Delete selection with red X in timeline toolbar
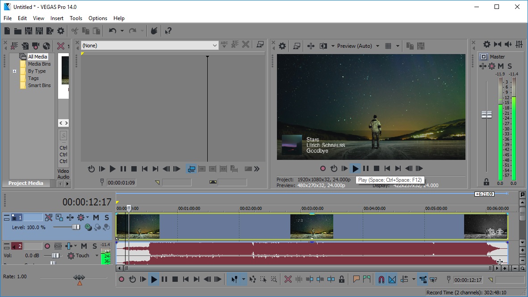 [x=288, y=279]
